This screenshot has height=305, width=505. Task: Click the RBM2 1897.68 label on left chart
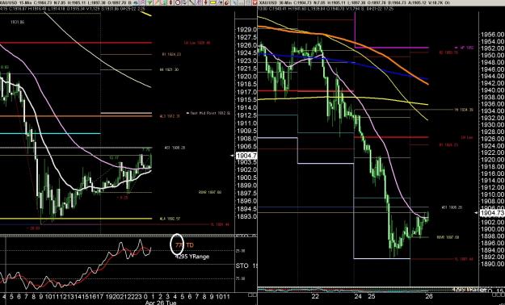[210, 192]
